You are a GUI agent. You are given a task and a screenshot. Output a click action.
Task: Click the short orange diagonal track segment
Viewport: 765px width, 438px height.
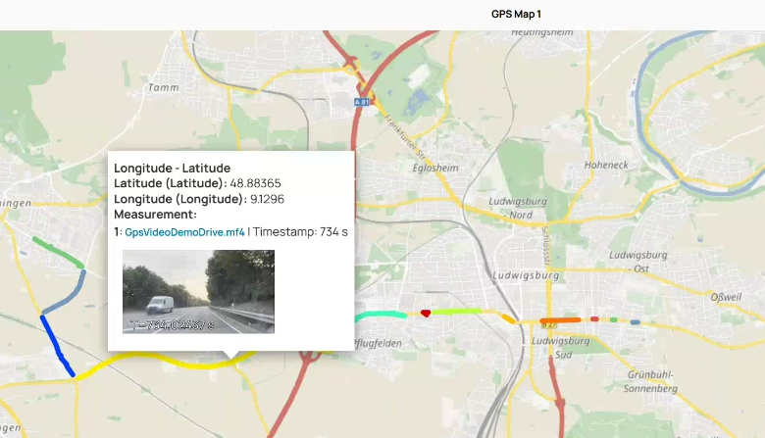tap(508, 318)
